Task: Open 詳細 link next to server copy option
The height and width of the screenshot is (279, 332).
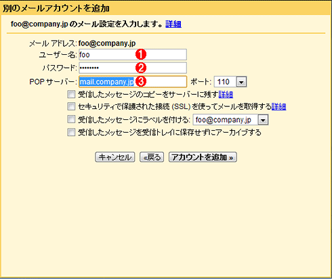Action: point(226,94)
